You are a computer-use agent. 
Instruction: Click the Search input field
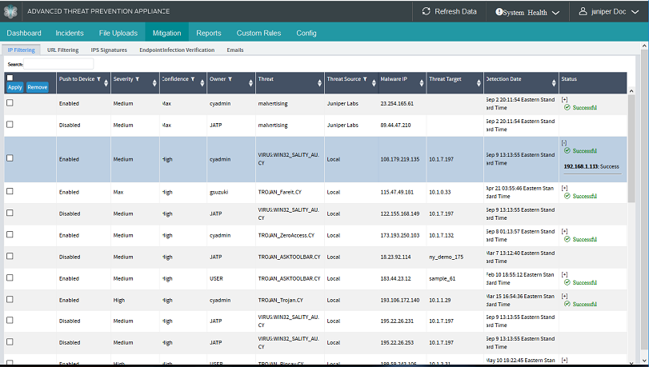58,63
